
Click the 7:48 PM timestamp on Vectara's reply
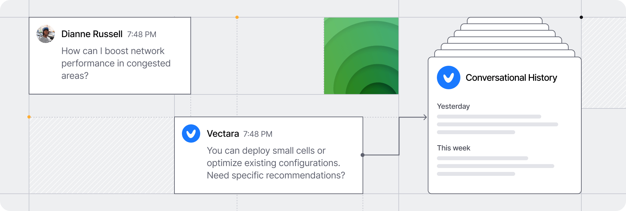coord(258,134)
